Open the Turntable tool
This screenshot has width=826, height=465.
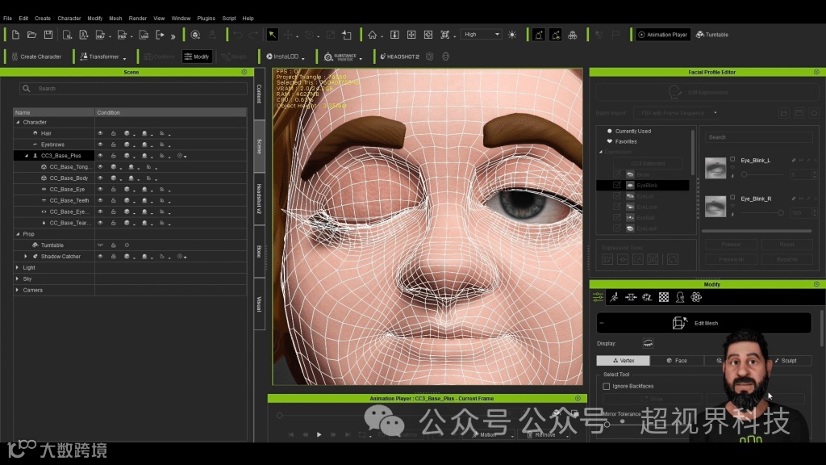tap(711, 35)
